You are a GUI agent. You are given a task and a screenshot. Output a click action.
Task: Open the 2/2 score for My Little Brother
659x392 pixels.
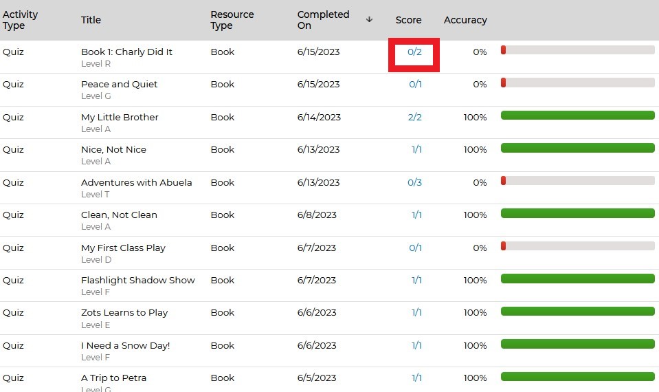click(x=414, y=117)
